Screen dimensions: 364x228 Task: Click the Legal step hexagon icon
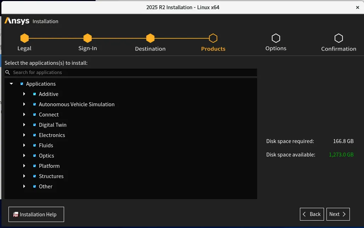click(x=24, y=38)
